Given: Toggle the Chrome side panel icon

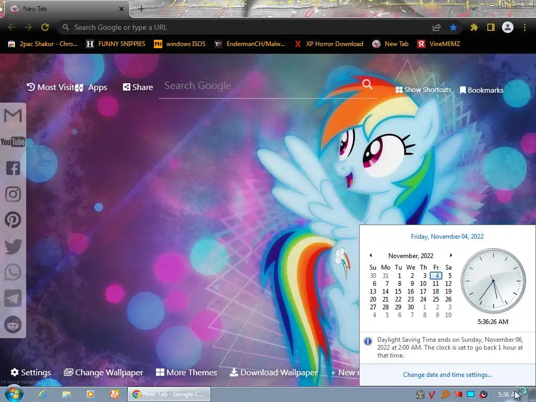Looking at the screenshot, I should (x=491, y=27).
